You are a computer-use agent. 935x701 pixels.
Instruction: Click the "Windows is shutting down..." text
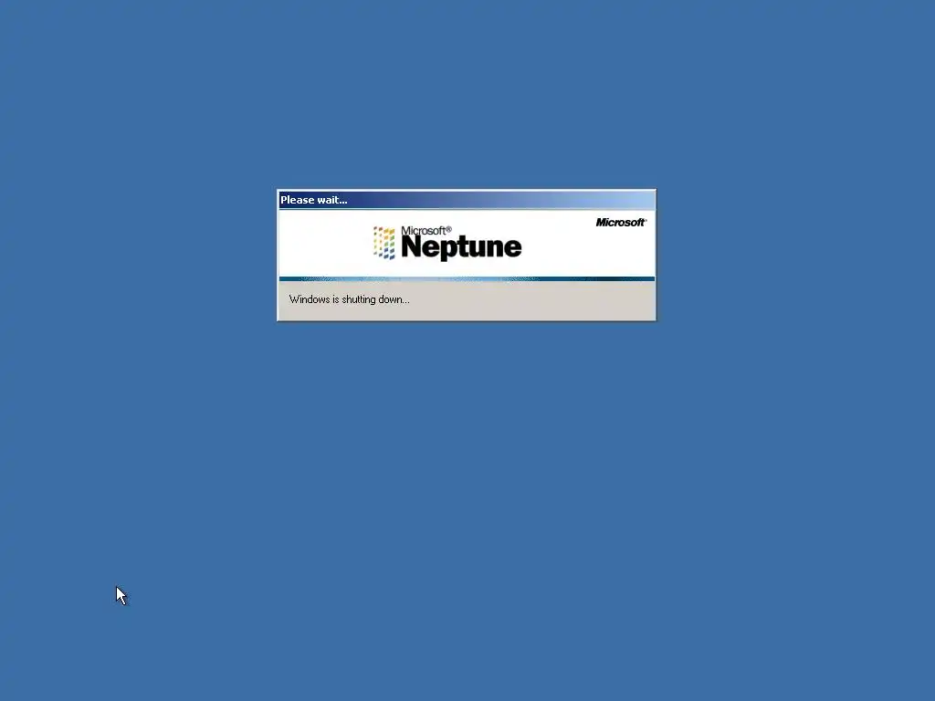tap(349, 299)
